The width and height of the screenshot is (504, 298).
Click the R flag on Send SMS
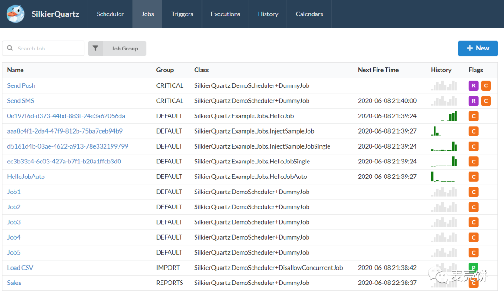click(473, 101)
